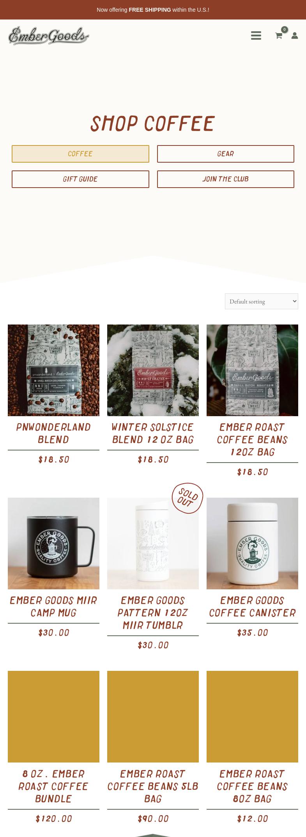Switch to the Gear category
This screenshot has width=306, height=837.
[226, 154]
